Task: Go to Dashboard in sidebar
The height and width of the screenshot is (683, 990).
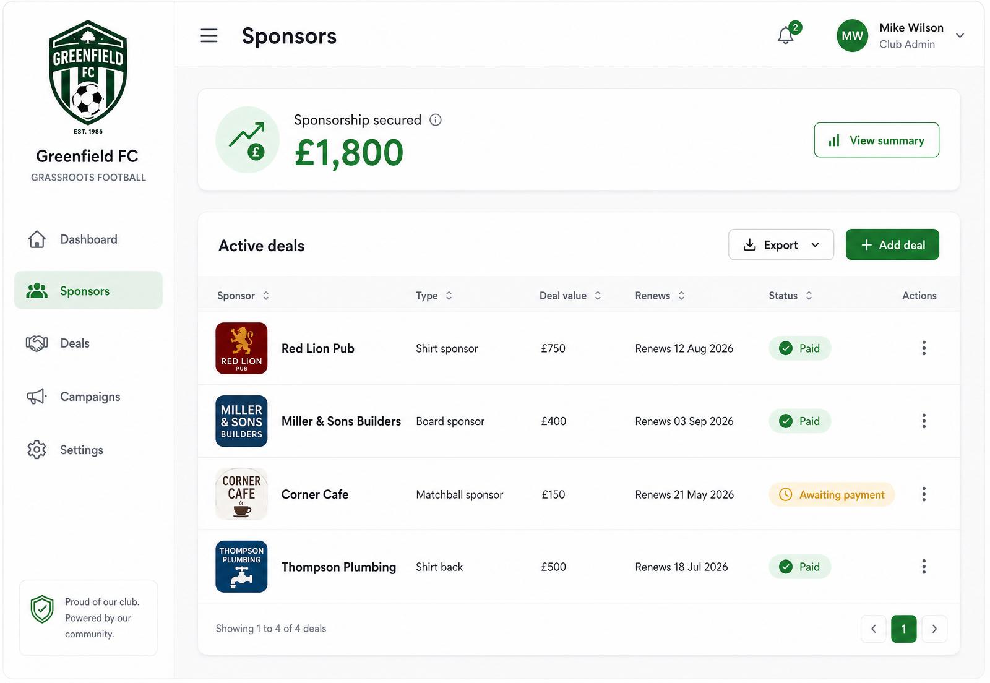Action: (88, 239)
